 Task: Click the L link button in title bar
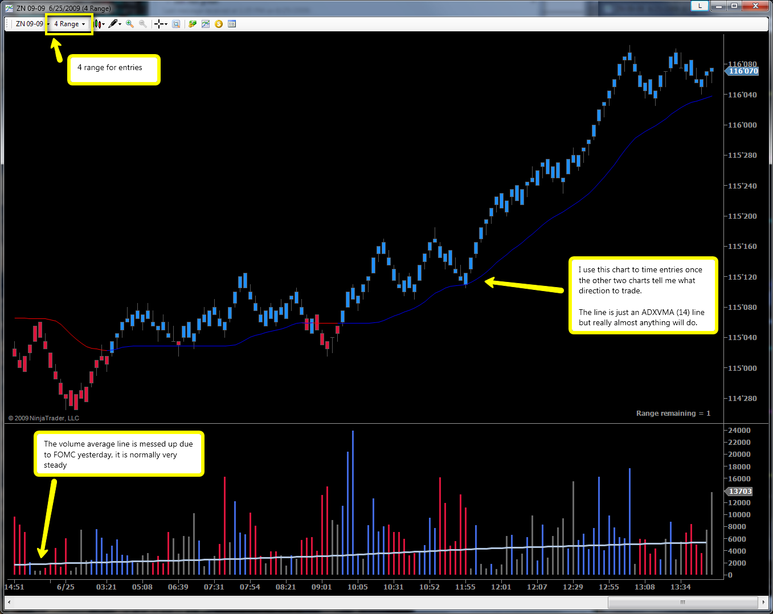point(700,6)
